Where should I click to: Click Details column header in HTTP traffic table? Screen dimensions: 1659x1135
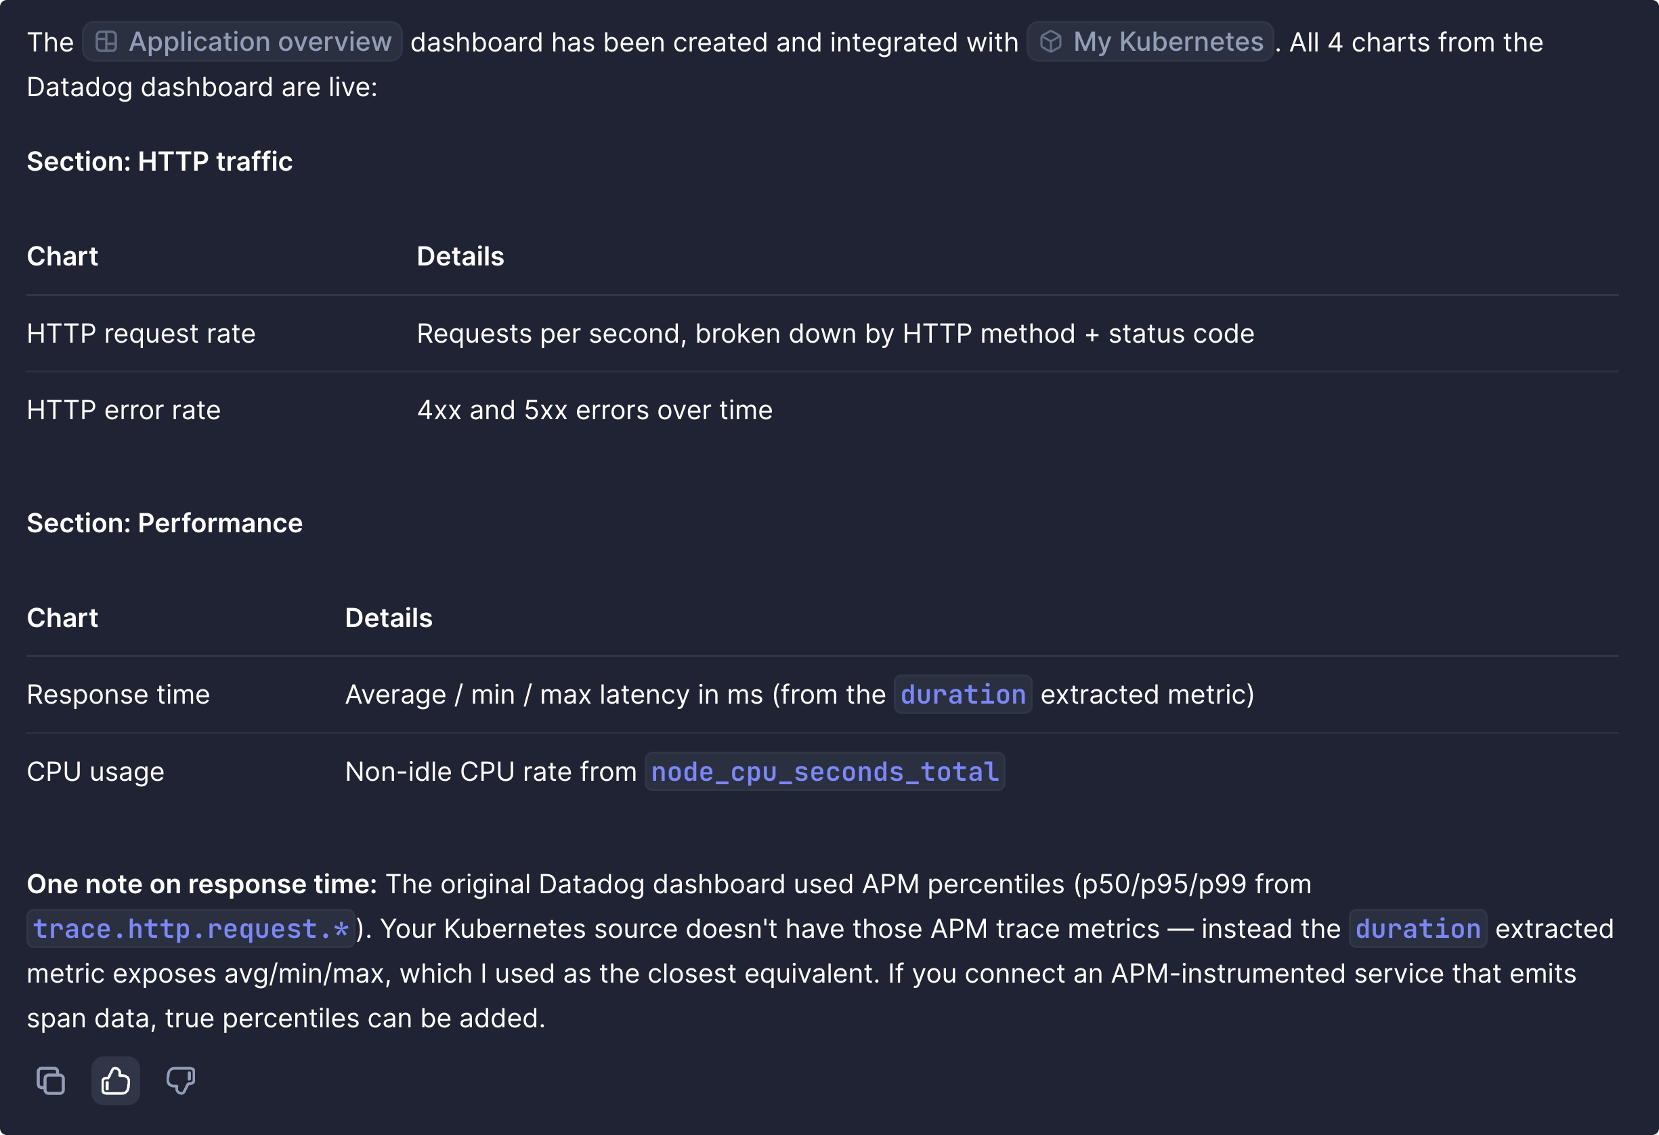point(460,256)
